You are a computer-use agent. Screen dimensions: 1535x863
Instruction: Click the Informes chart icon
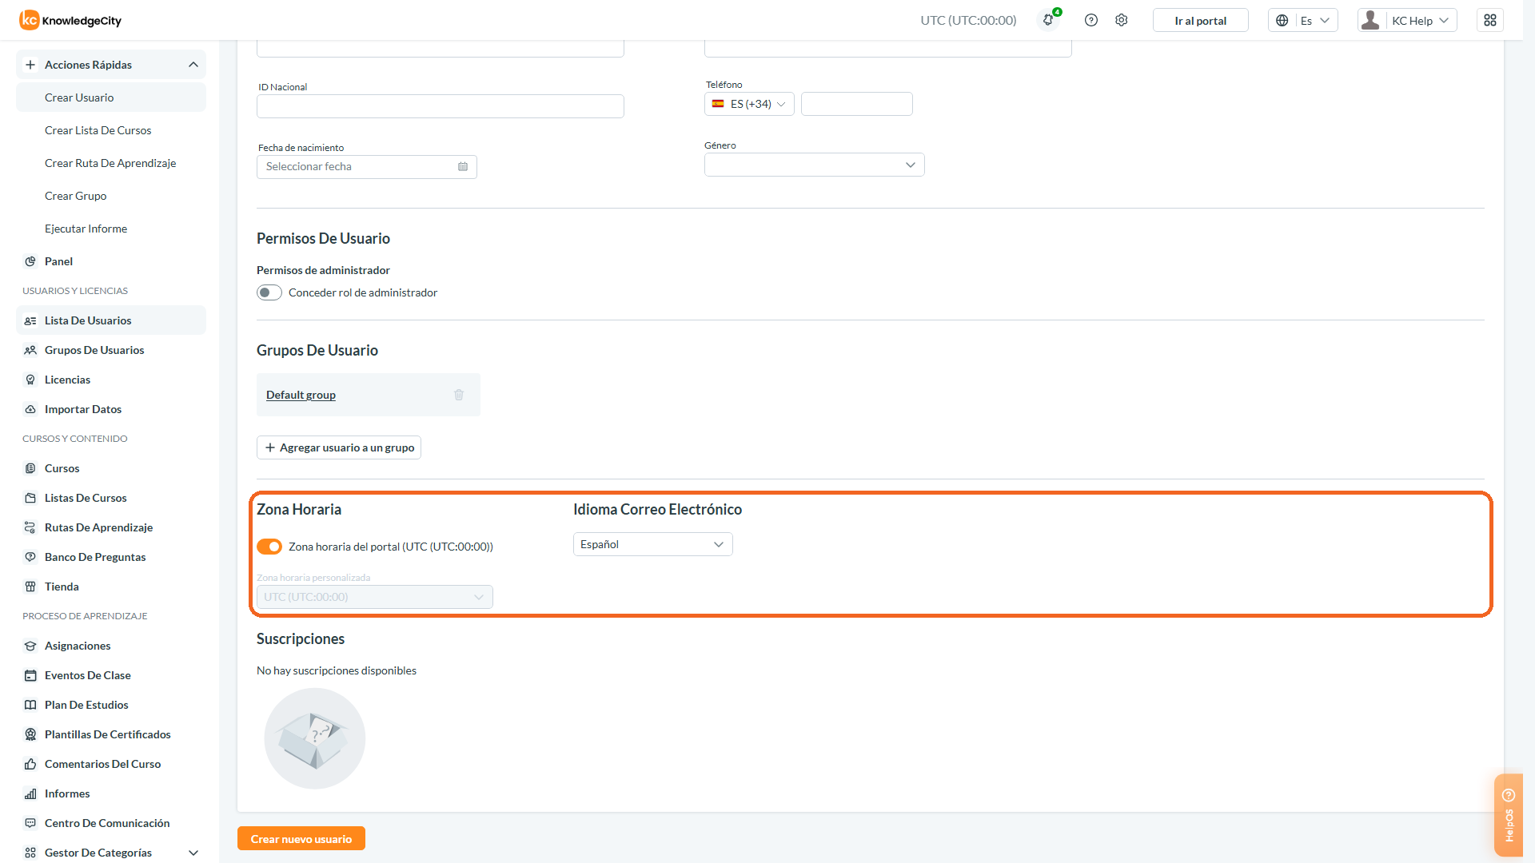(x=30, y=793)
